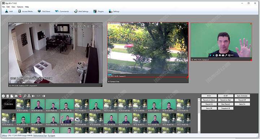Click the delete trash icon in media bar

click(x=8, y=96)
